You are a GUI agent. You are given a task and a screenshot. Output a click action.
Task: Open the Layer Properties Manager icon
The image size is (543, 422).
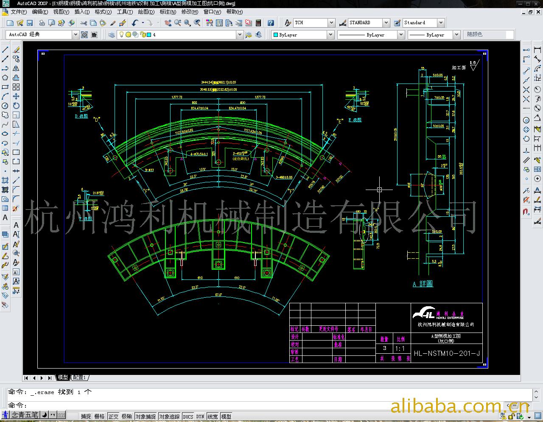112,35
